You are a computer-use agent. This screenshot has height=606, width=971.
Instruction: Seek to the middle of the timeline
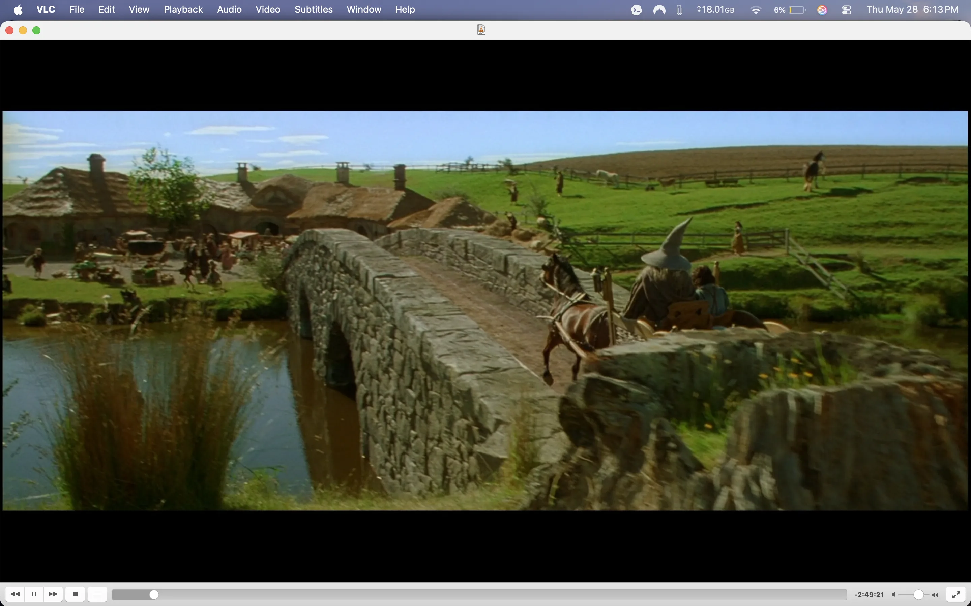click(479, 594)
